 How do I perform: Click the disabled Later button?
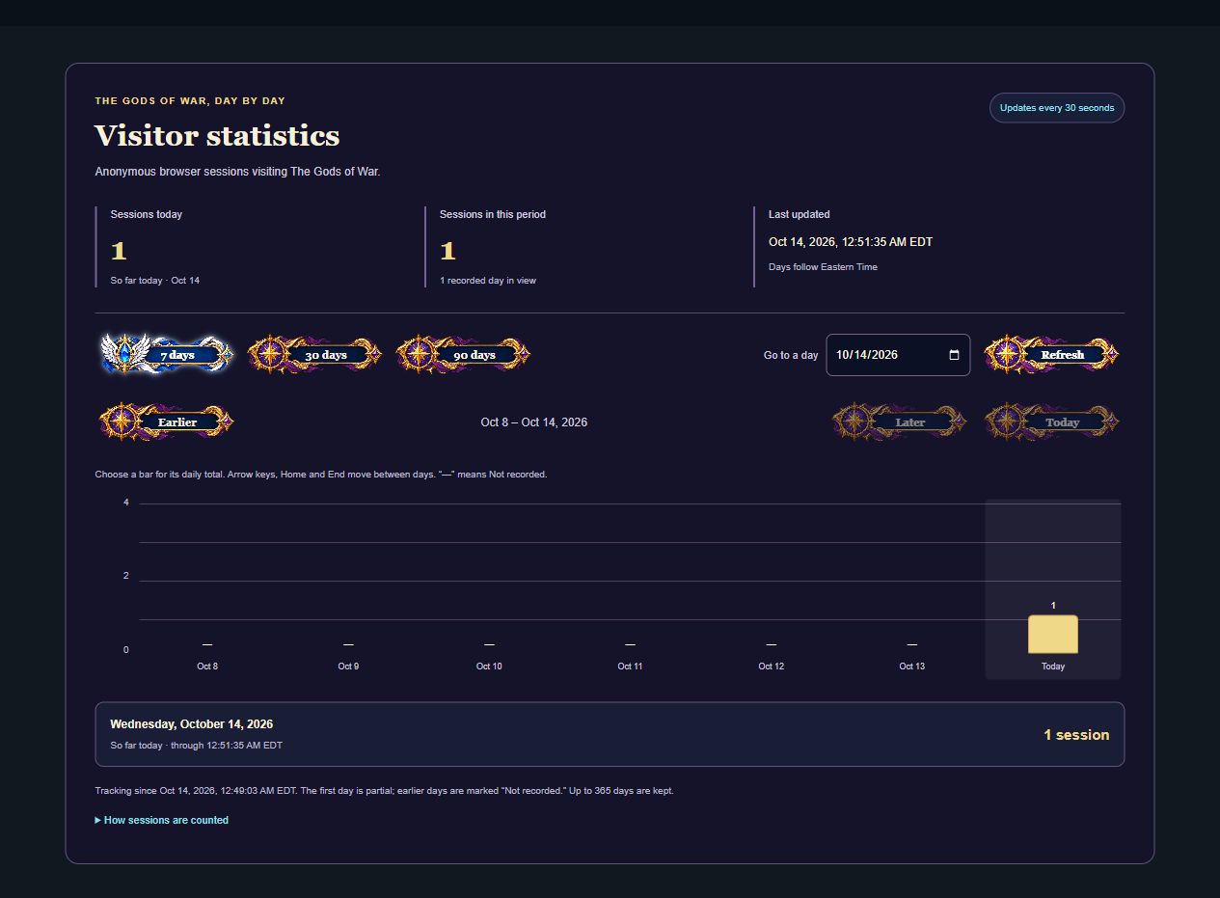click(899, 422)
